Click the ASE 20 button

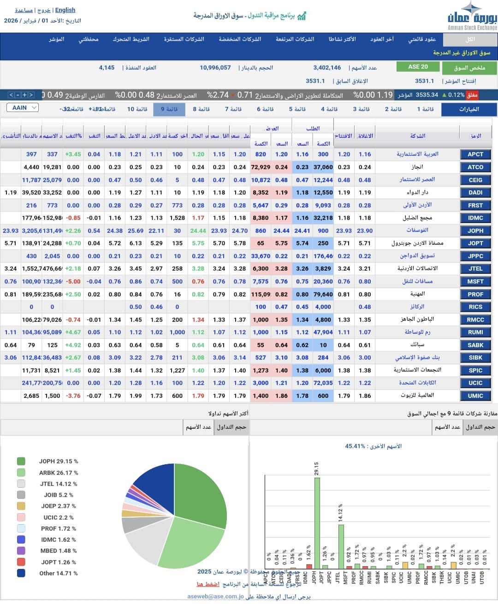click(x=418, y=67)
